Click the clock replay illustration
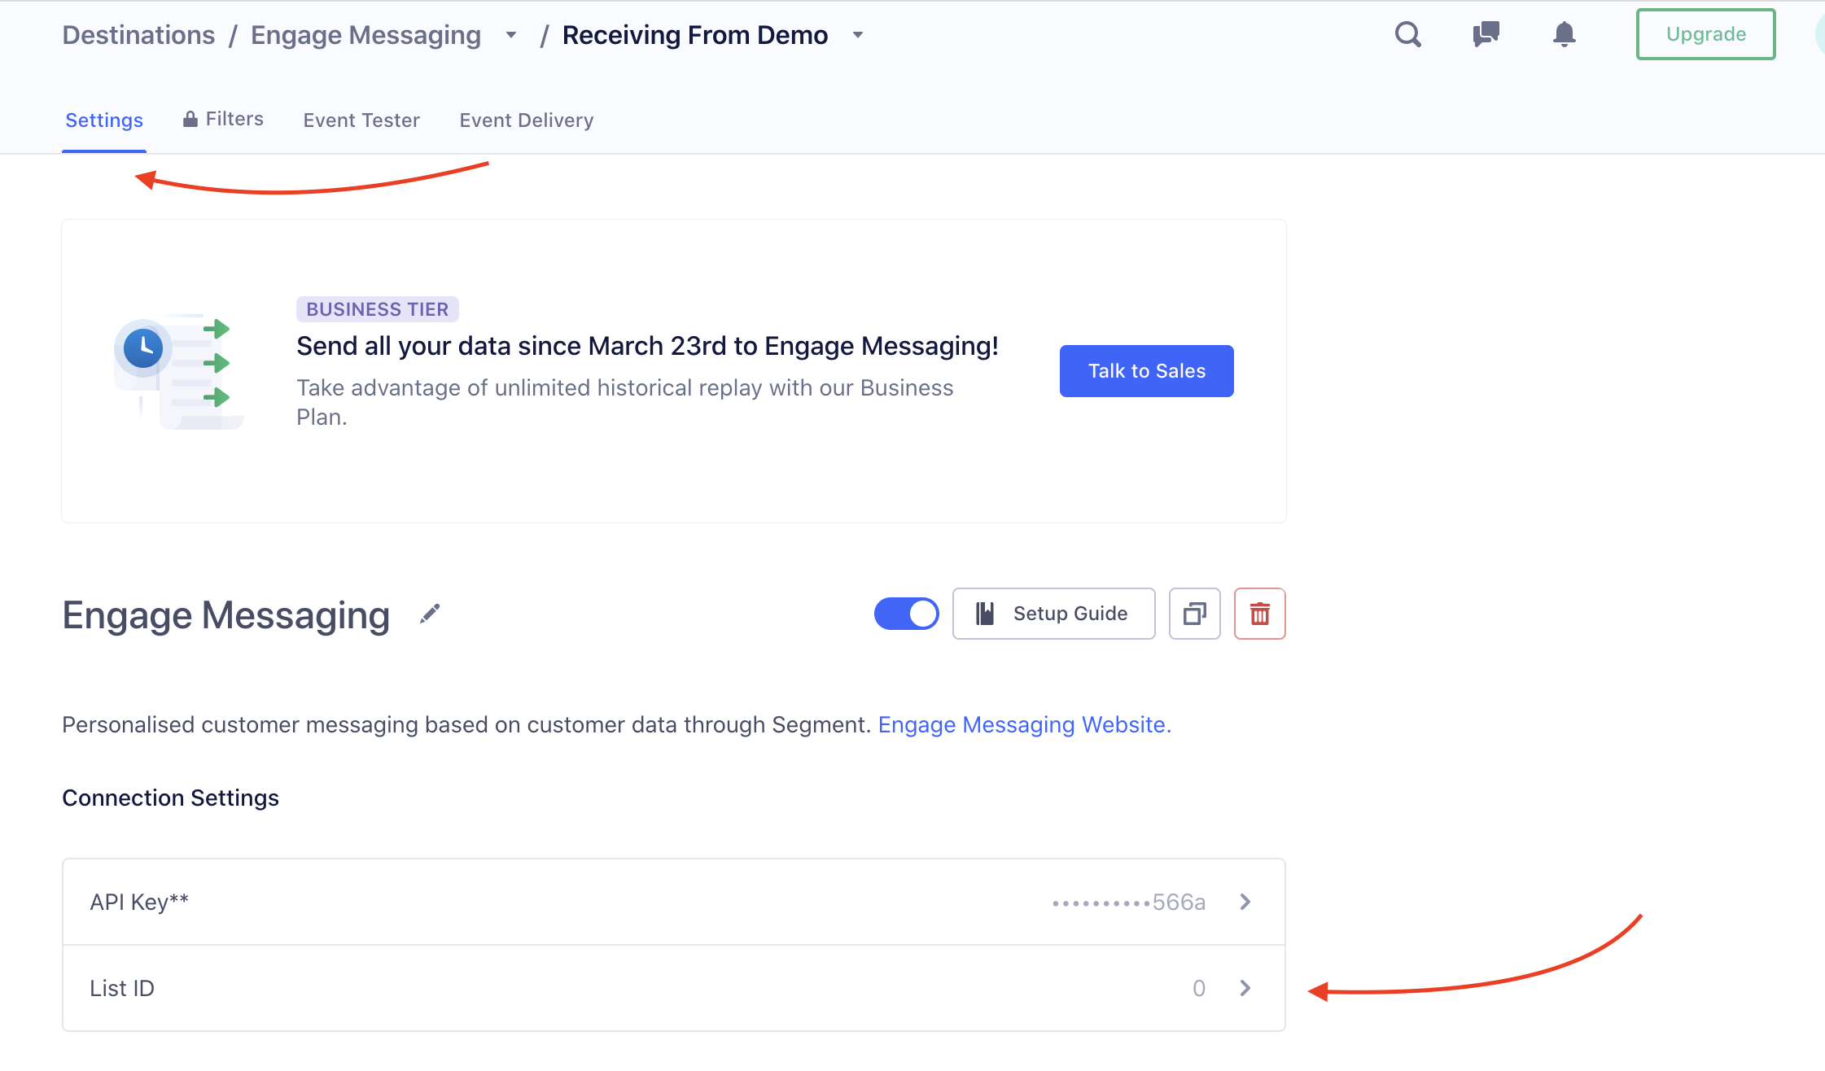Screen dimensions: 1825x1071 pos(178,371)
